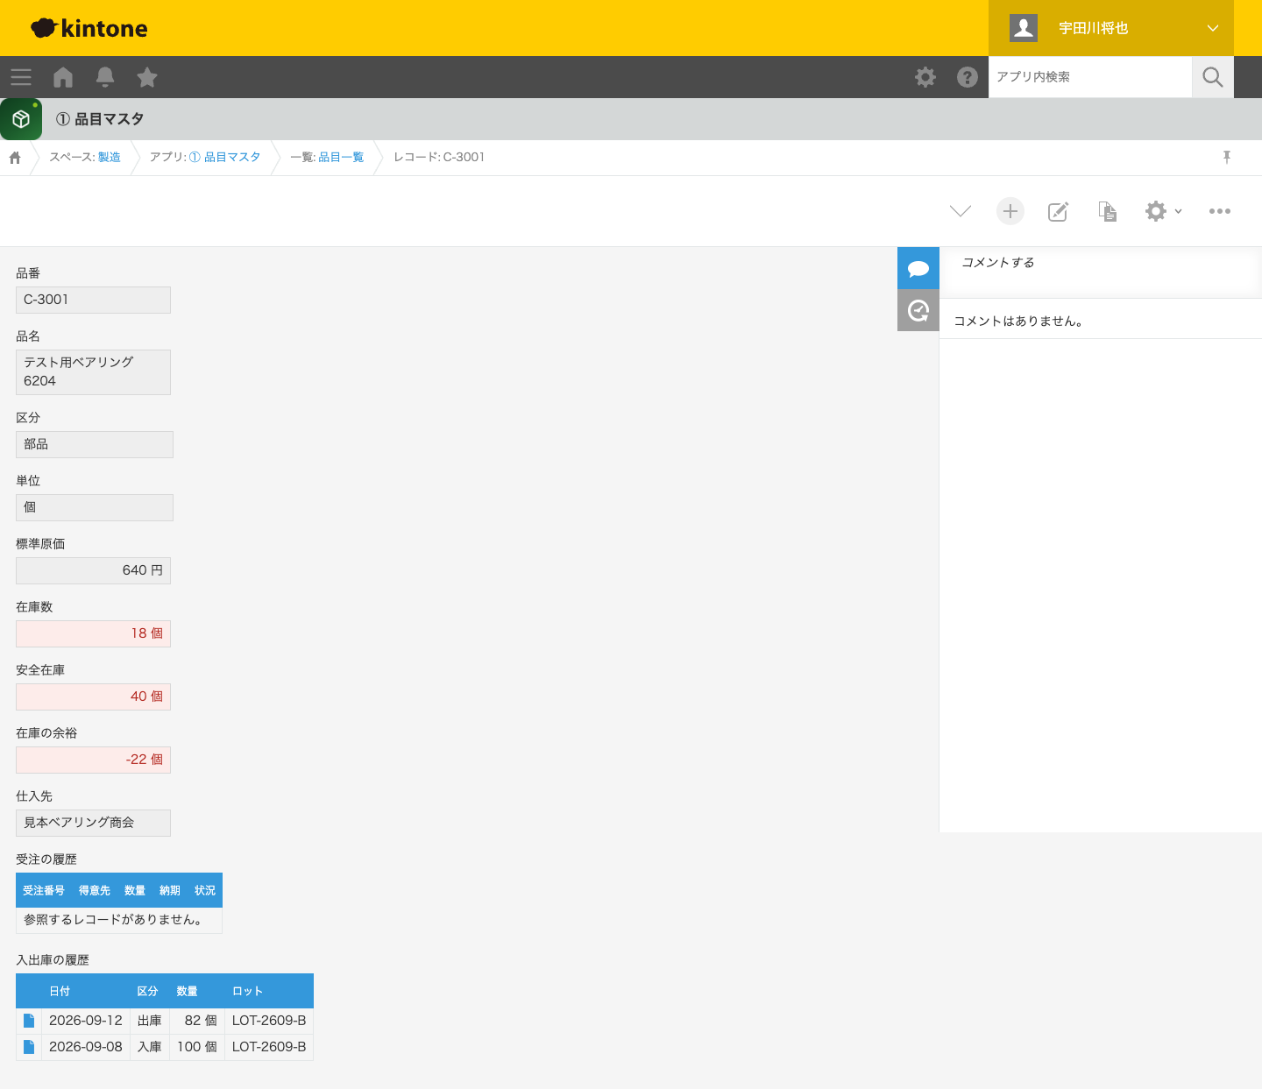1262x1089 pixels.
Task: Open the record settings gear dropdown
Action: (1163, 211)
